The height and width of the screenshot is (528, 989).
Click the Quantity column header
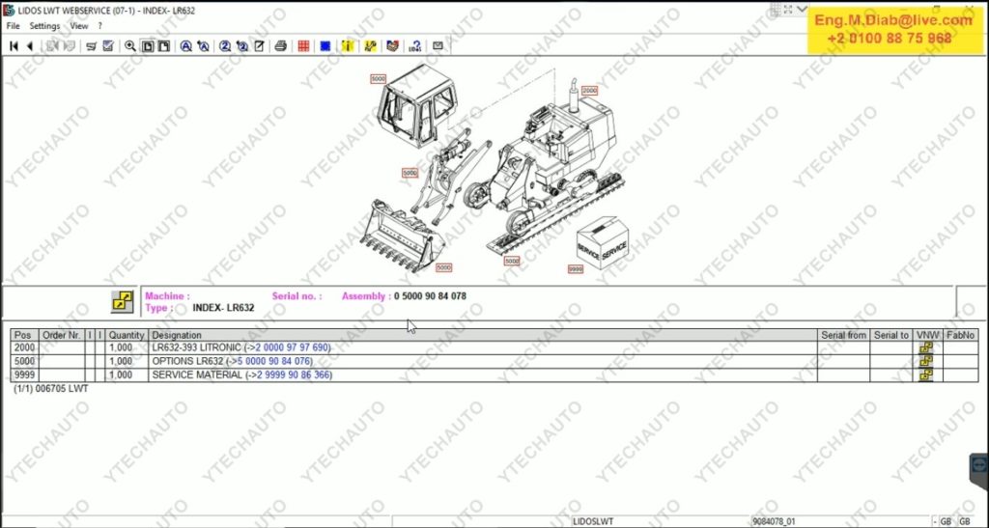pyautogui.click(x=127, y=335)
